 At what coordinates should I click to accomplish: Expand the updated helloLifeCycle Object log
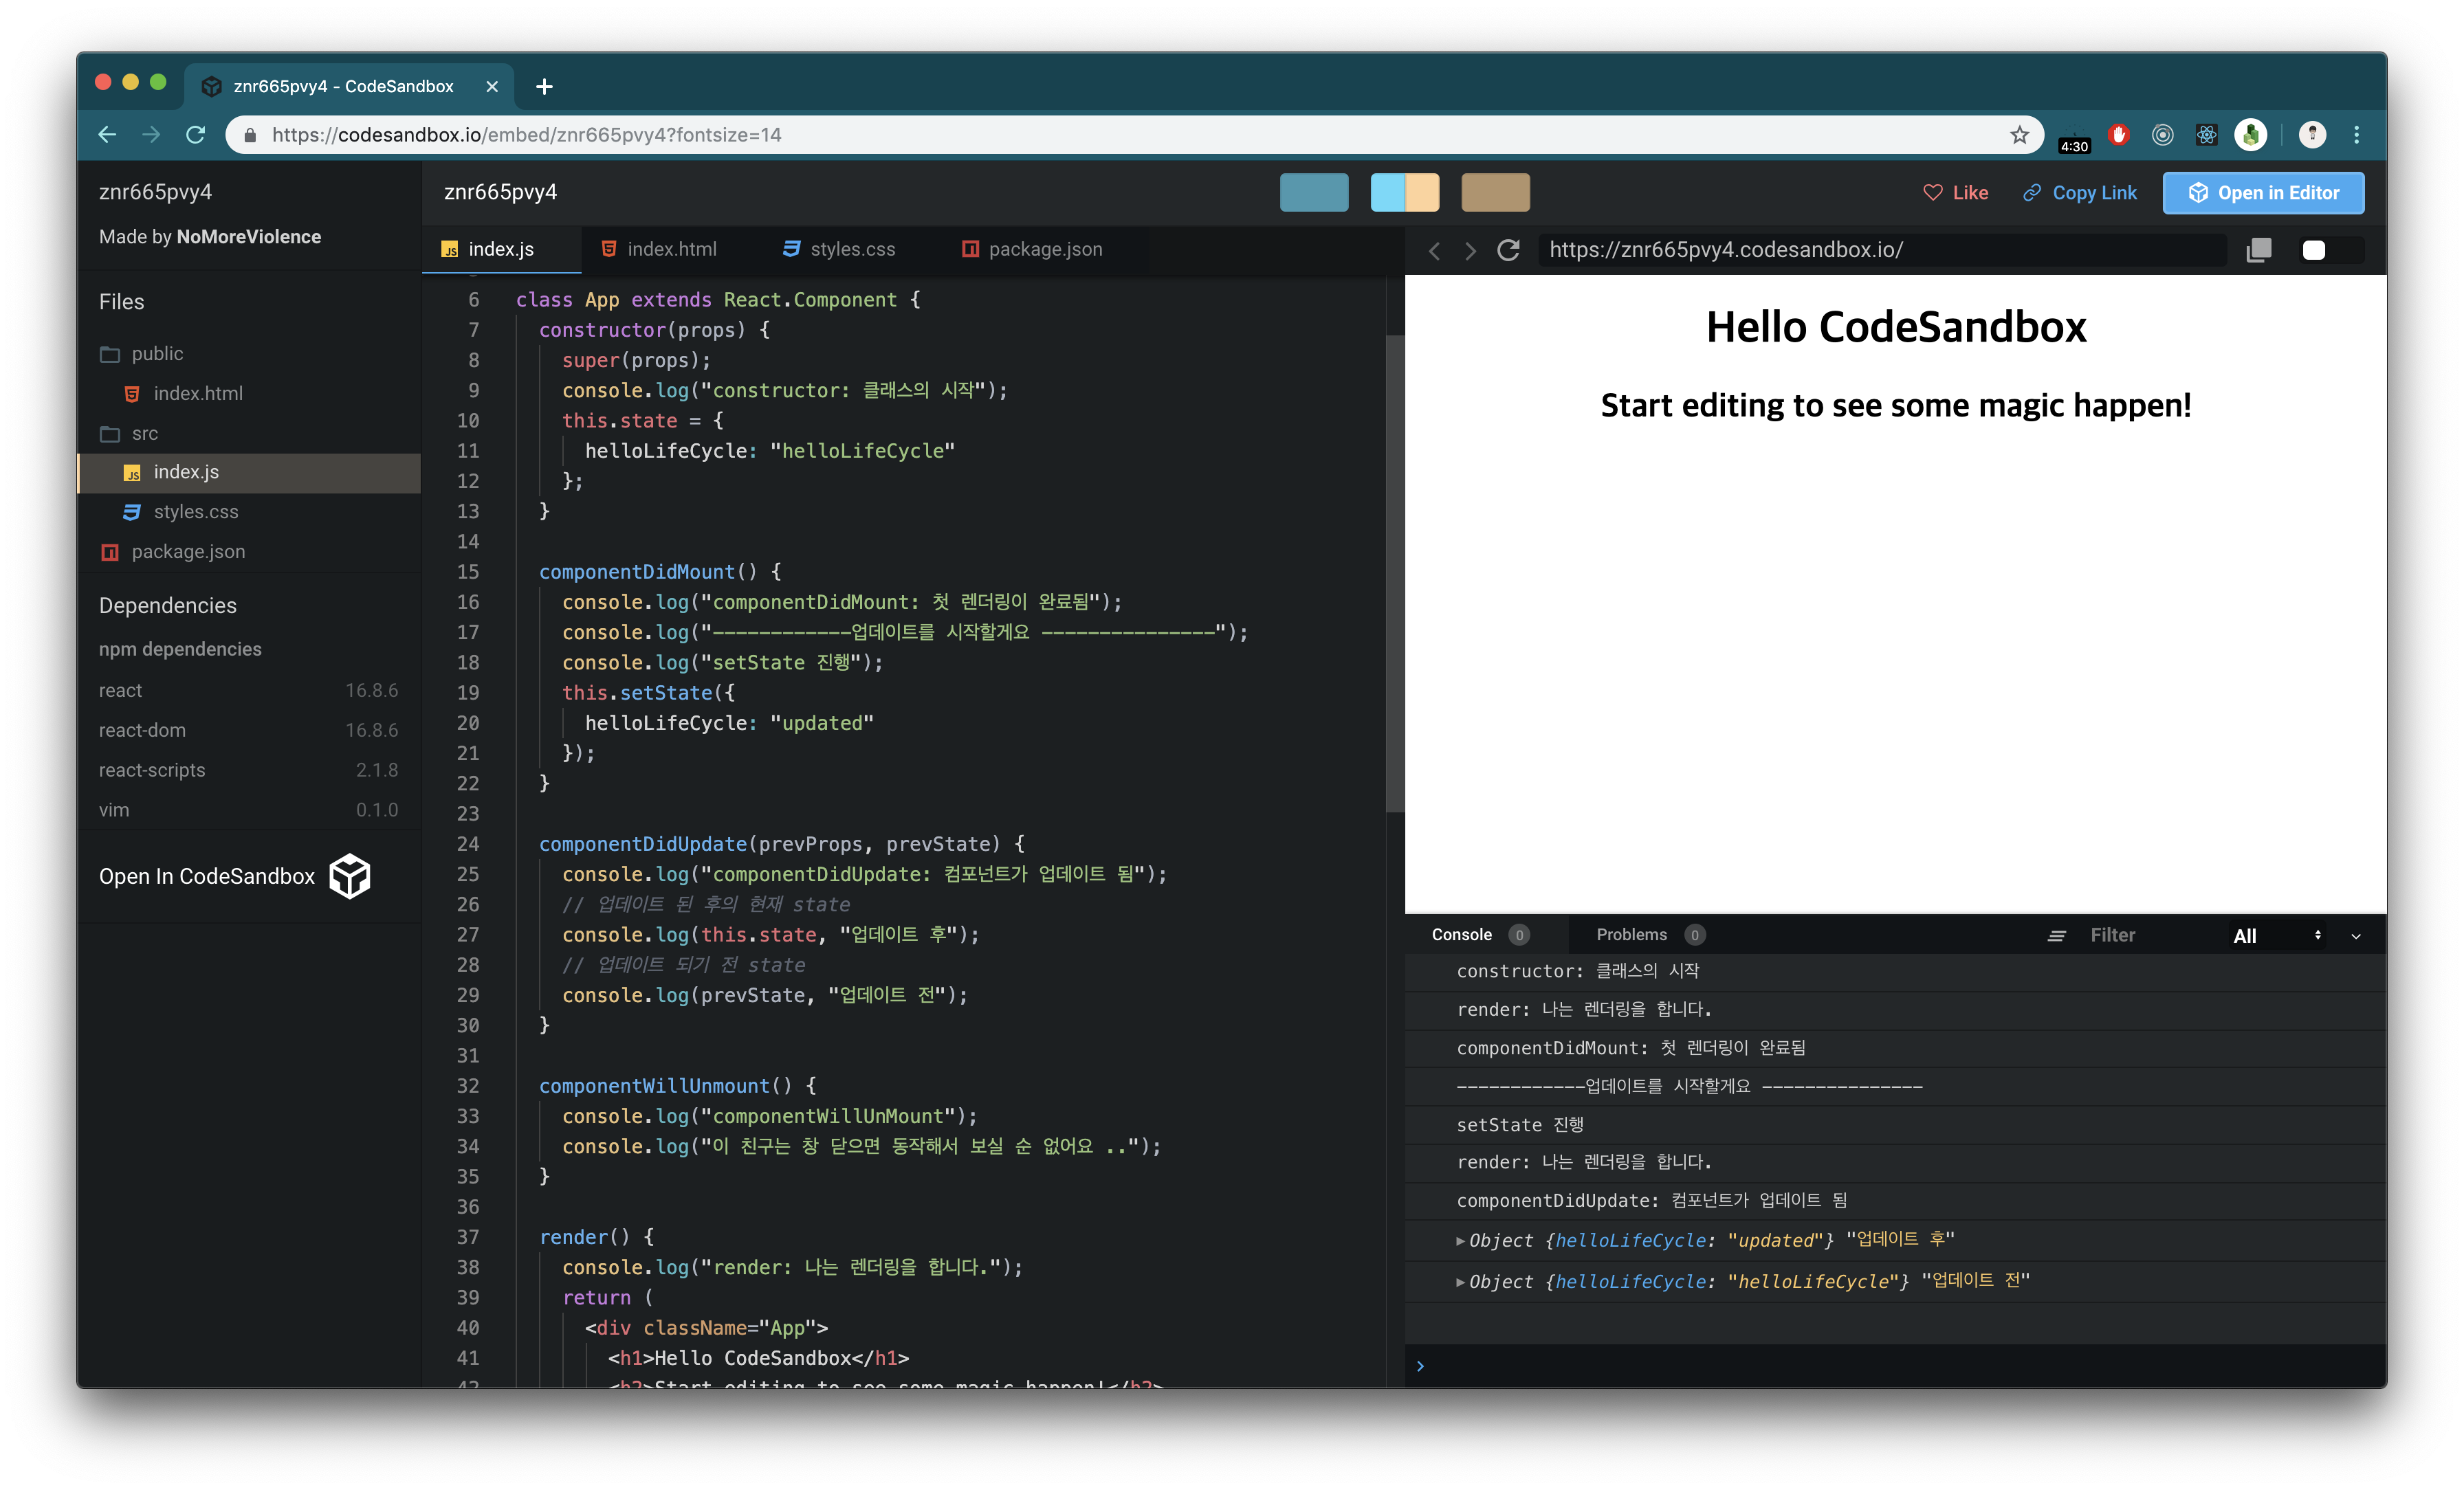(x=1460, y=1241)
